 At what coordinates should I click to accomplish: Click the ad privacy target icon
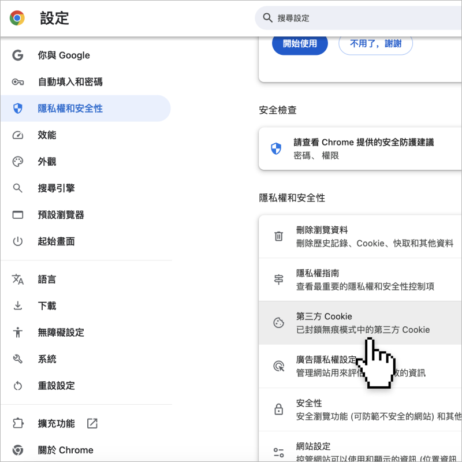(279, 366)
